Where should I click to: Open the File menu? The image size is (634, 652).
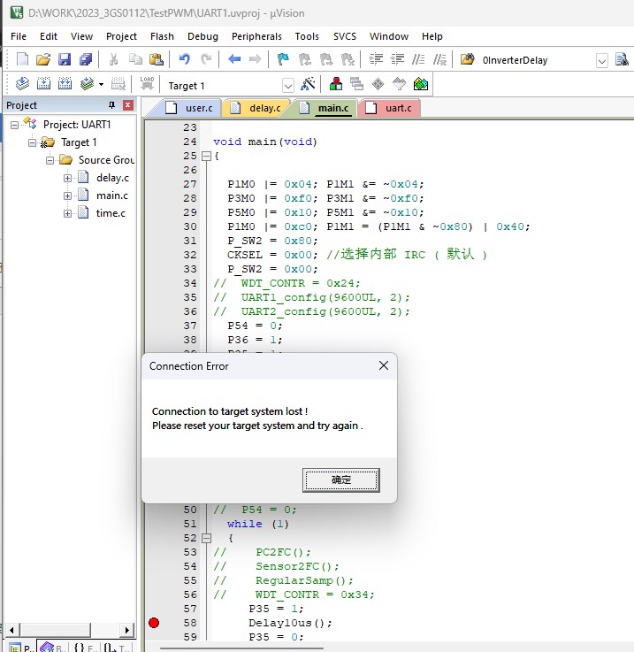[x=19, y=36]
